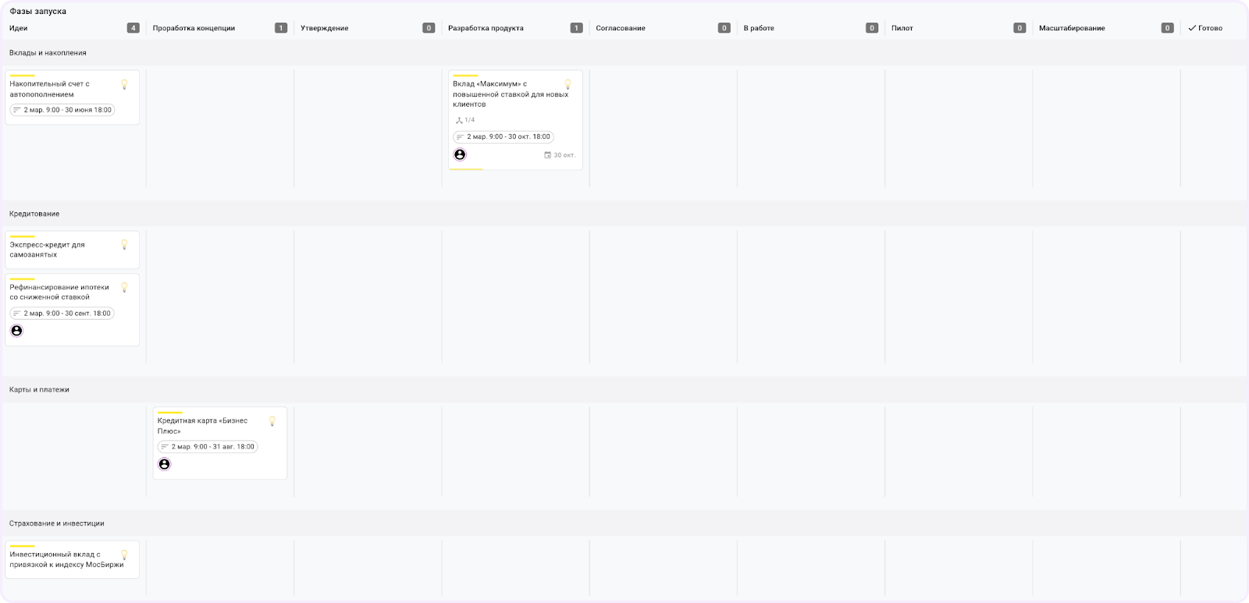Toggle the «Карты и платежи» swimlane row
Viewport: 1249px width, 603px height.
point(39,390)
